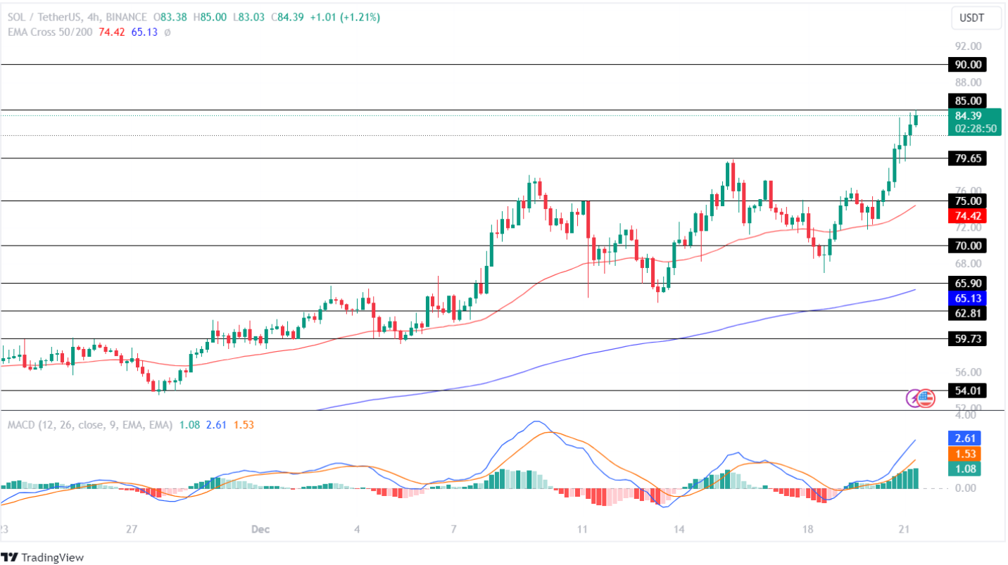Click the 7 date label on time axis
The height and width of the screenshot is (565, 1008).
(x=454, y=528)
